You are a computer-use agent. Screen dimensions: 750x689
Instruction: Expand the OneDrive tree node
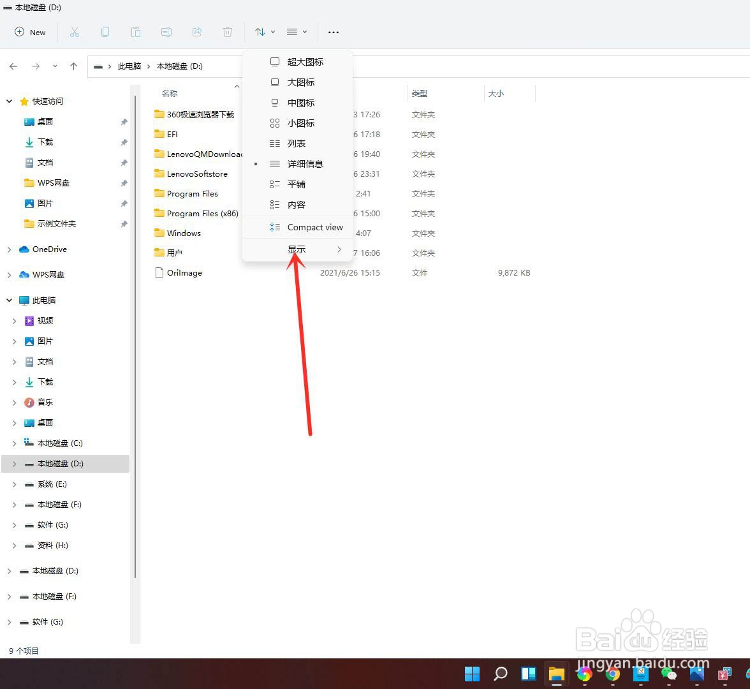(9, 249)
